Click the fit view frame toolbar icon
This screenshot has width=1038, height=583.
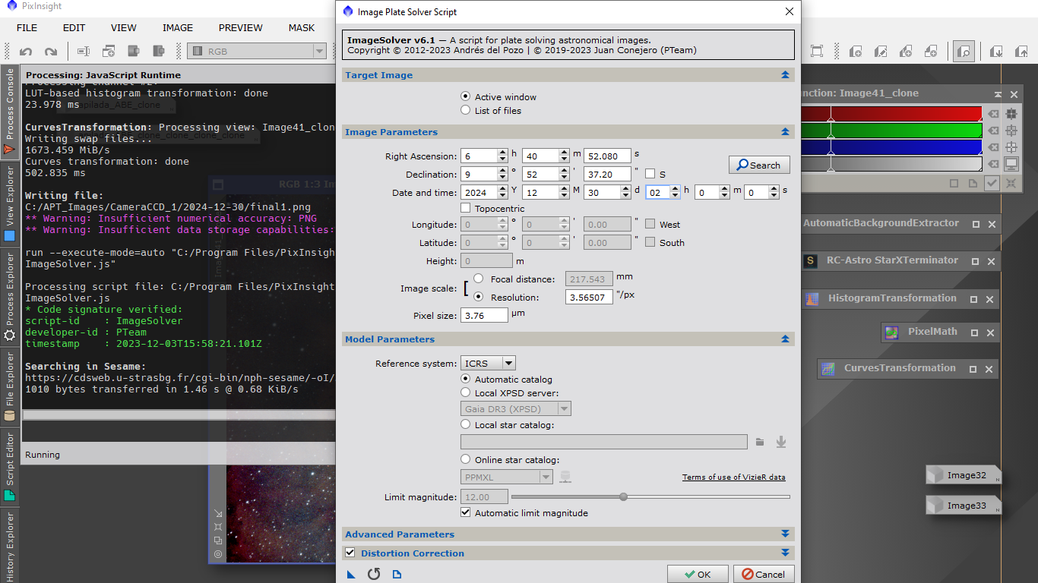[817, 52]
